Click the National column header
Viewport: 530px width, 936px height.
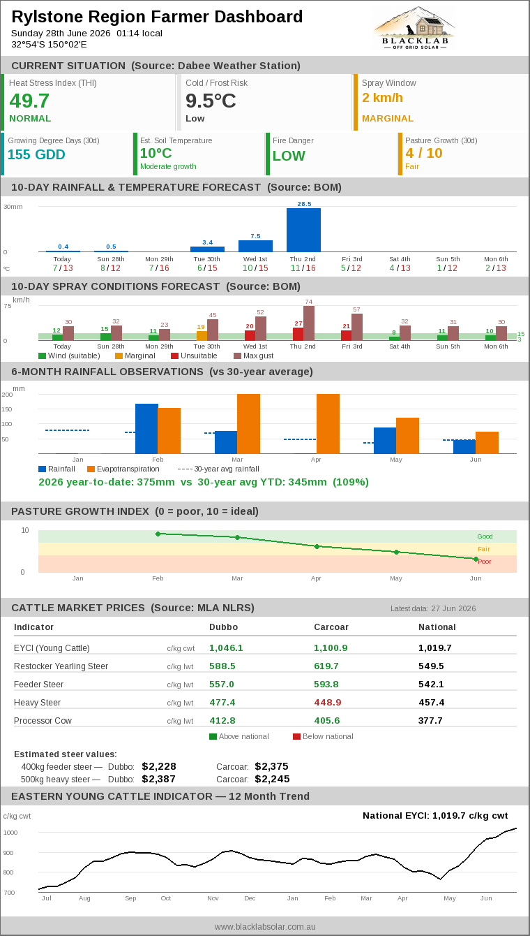(x=437, y=627)
